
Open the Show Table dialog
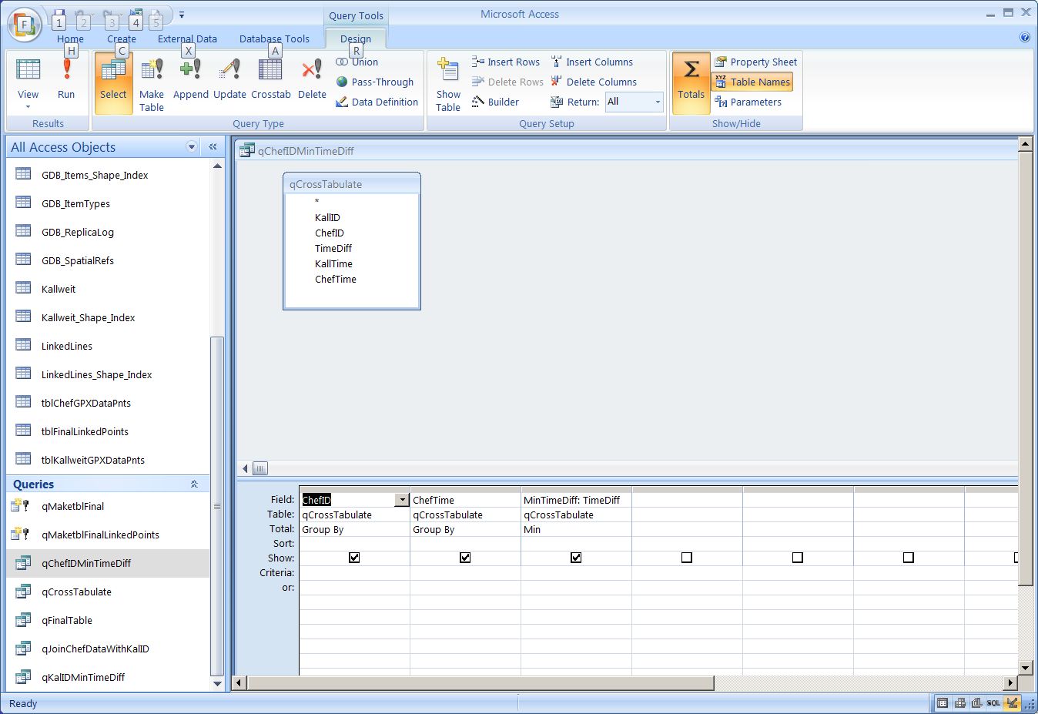click(x=448, y=83)
